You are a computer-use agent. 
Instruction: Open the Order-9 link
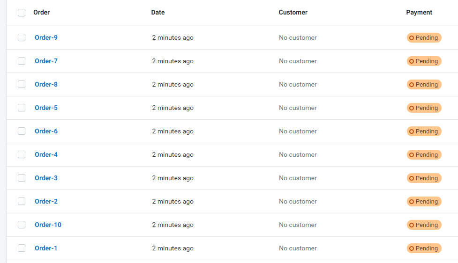coord(46,37)
